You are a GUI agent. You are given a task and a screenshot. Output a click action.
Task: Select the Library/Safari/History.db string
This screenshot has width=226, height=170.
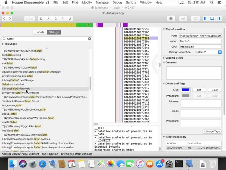pos(45,89)
